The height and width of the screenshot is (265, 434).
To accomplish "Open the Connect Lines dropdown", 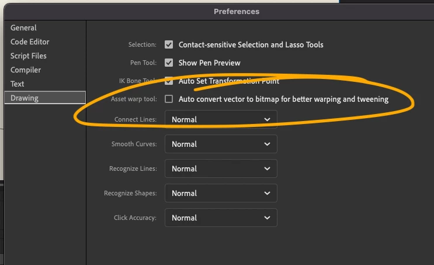I will 221,119.
